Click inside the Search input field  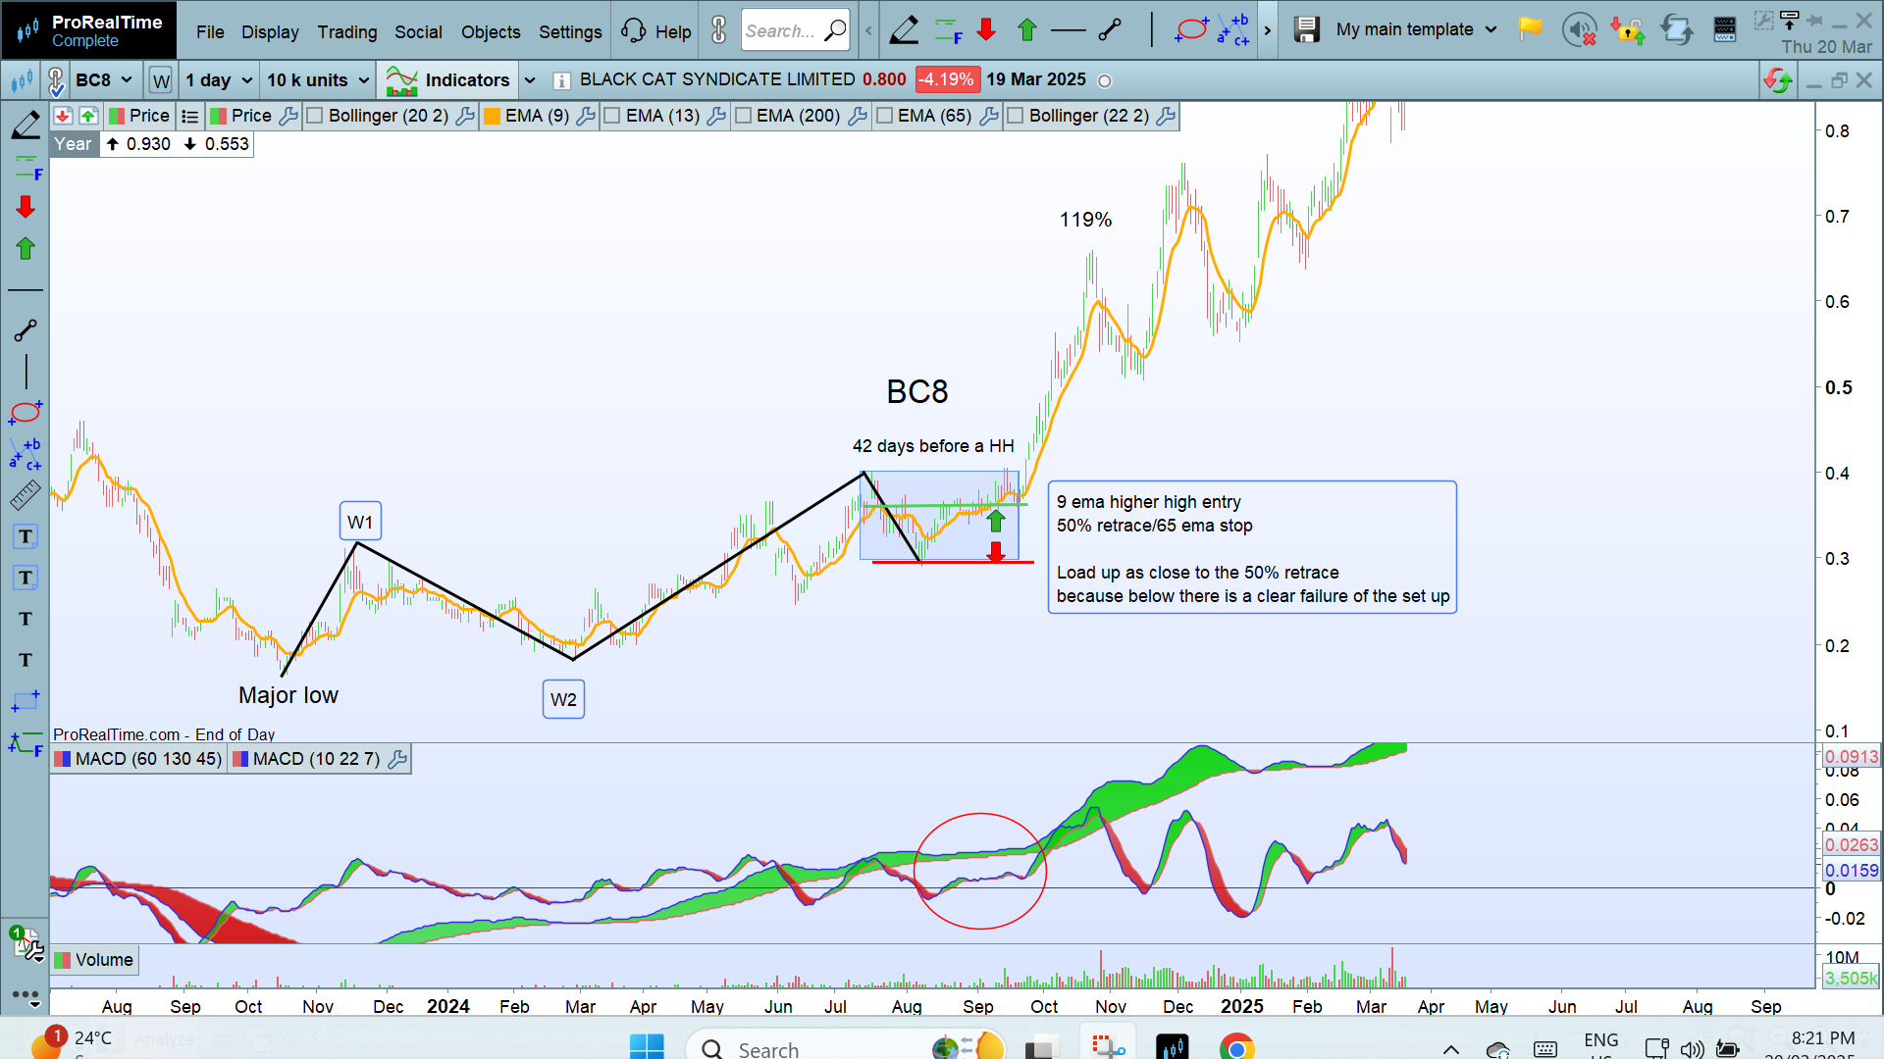(x=795, y=30)
